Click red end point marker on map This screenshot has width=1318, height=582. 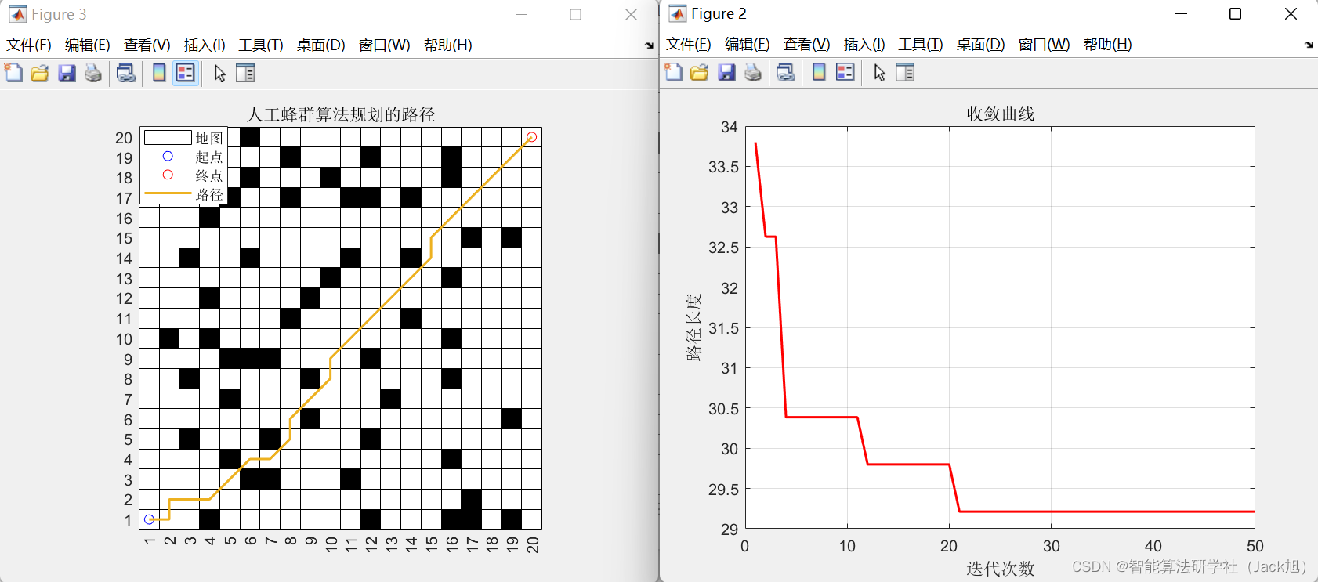click(531, 137)
